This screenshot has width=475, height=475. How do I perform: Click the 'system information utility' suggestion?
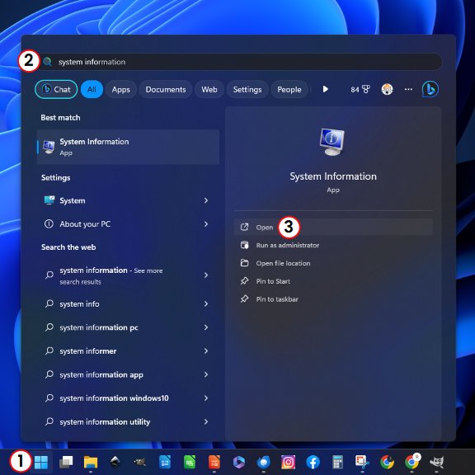(128, 421)
